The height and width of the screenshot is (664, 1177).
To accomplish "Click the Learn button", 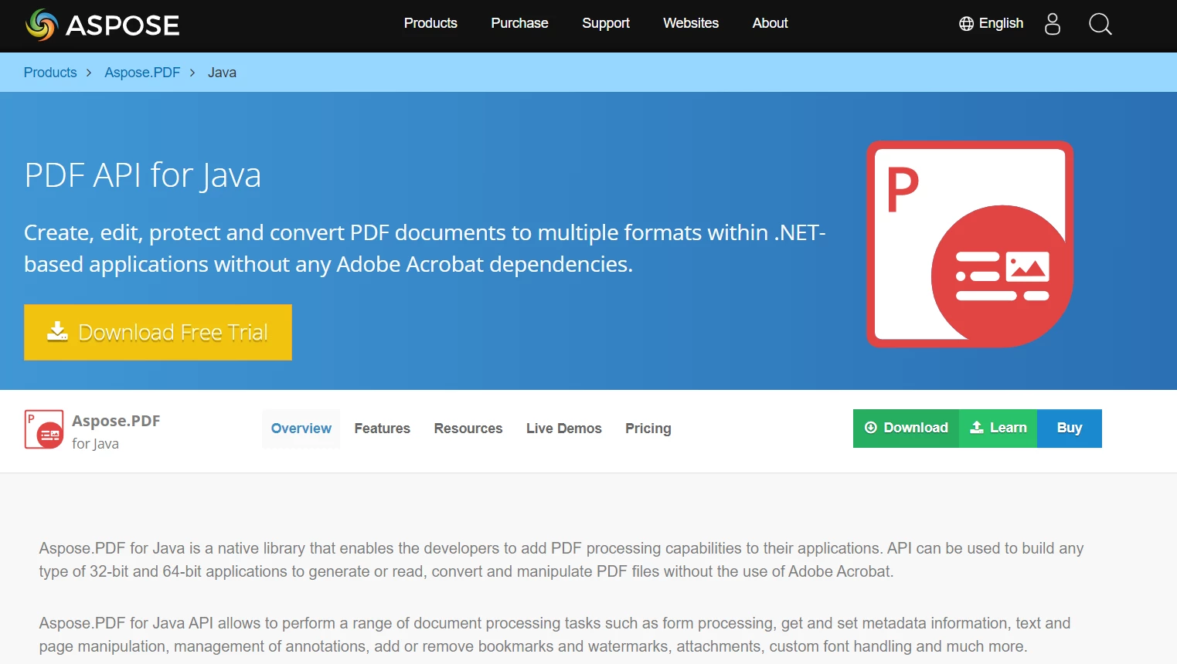I will [x=998, y=429].
